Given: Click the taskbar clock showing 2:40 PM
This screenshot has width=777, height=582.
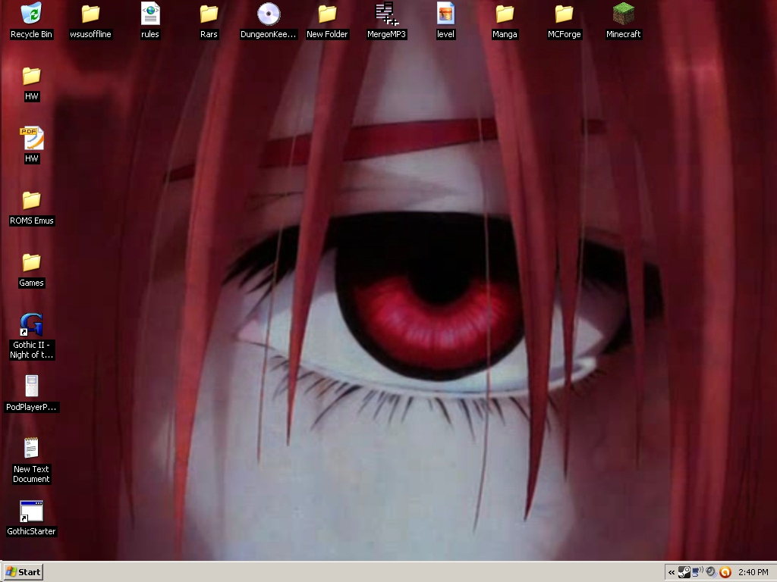Looking at the screenshot, I should click(753, 572).
